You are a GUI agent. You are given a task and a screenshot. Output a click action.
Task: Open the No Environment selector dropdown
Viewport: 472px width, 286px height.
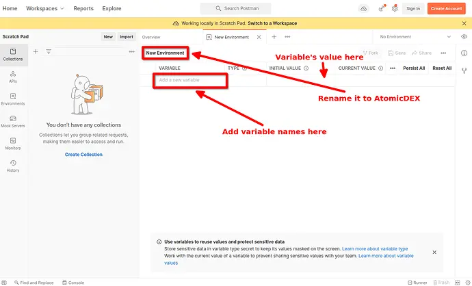click(415, 36)
